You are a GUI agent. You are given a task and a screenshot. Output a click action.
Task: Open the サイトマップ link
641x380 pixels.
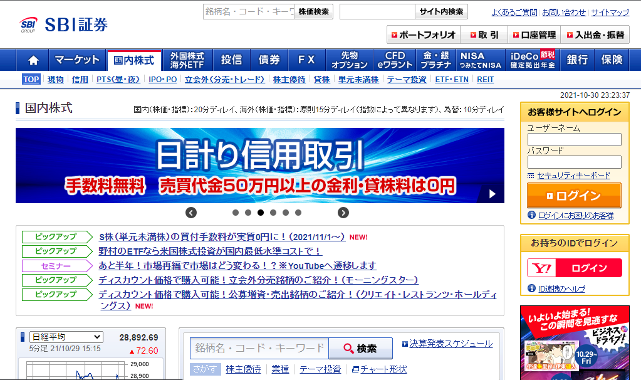pyautogui.click(x=610, y=13)
